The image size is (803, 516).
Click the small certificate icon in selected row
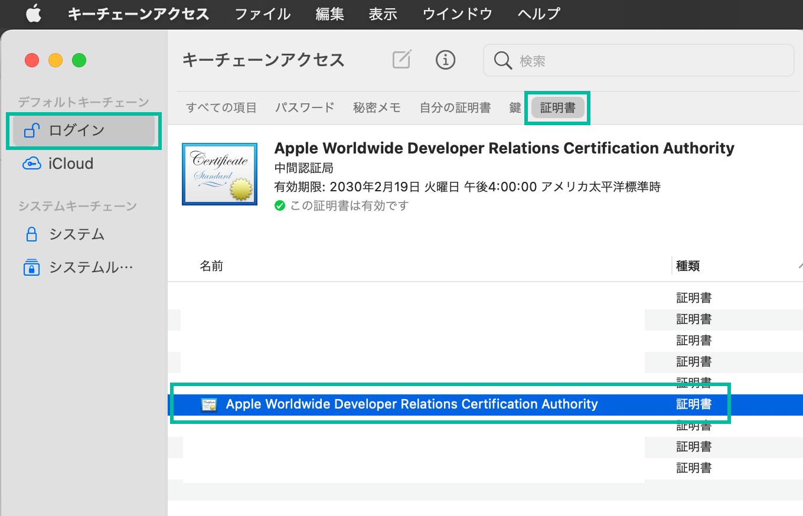coord(209,405)
